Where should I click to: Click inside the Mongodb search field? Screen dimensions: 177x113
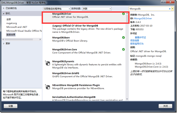(148, 9)
